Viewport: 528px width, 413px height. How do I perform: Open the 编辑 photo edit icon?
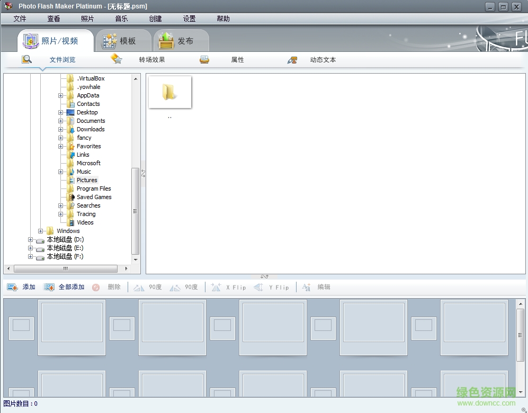[x=306, y=286]
